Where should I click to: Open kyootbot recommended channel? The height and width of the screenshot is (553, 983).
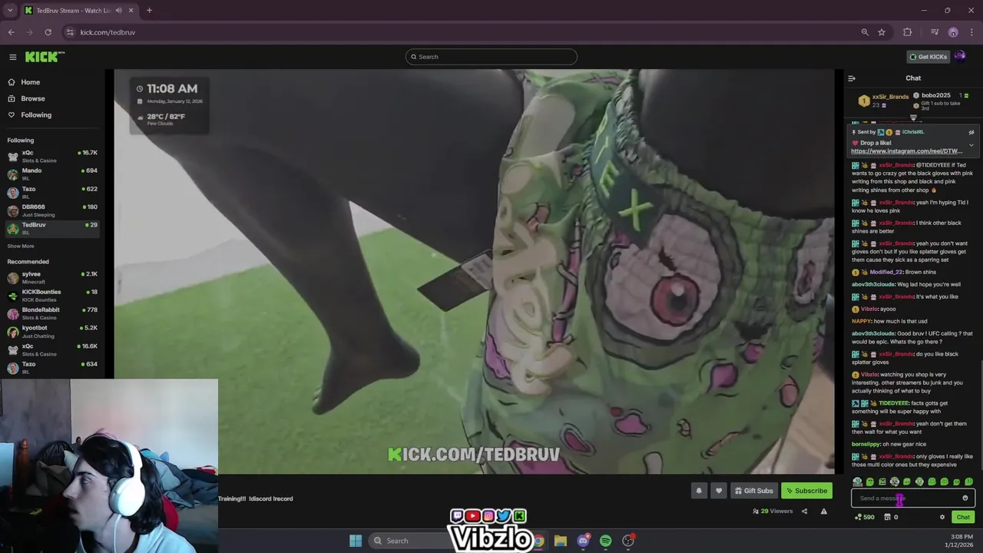tap(52, 331)
